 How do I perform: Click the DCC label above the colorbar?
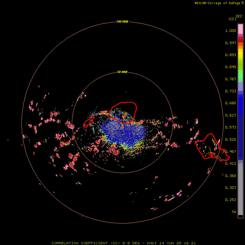click(x=239, y=16)
